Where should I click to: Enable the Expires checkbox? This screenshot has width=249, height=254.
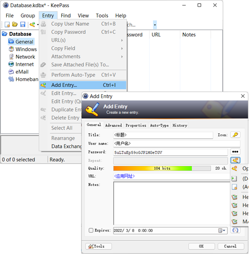point(91,230)
